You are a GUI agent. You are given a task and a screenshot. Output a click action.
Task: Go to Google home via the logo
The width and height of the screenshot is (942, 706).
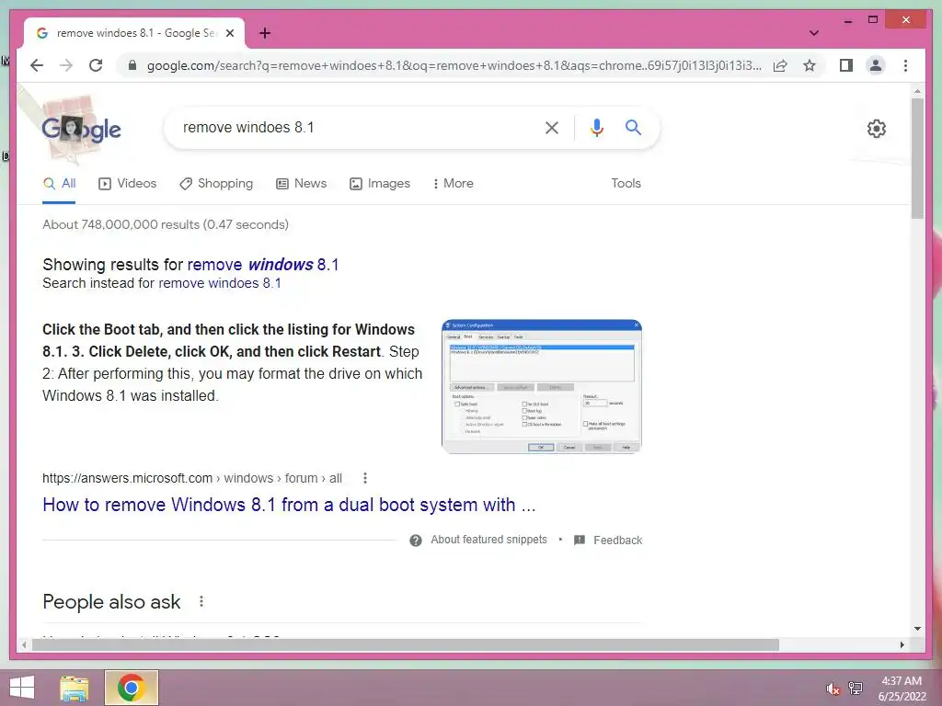click(x=81, y=129)
